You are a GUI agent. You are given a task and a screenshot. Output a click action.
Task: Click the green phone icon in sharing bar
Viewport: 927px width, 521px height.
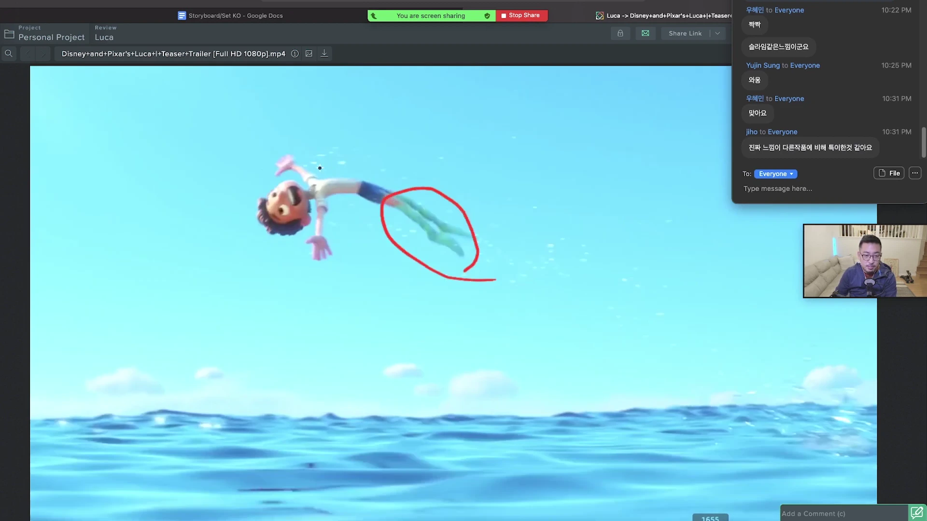[374, 16]
